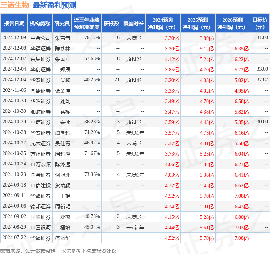The height and width of the screenshot is (254, 270).
Task: Select the 湘财证券 institution cell
Action: point(41,111)
